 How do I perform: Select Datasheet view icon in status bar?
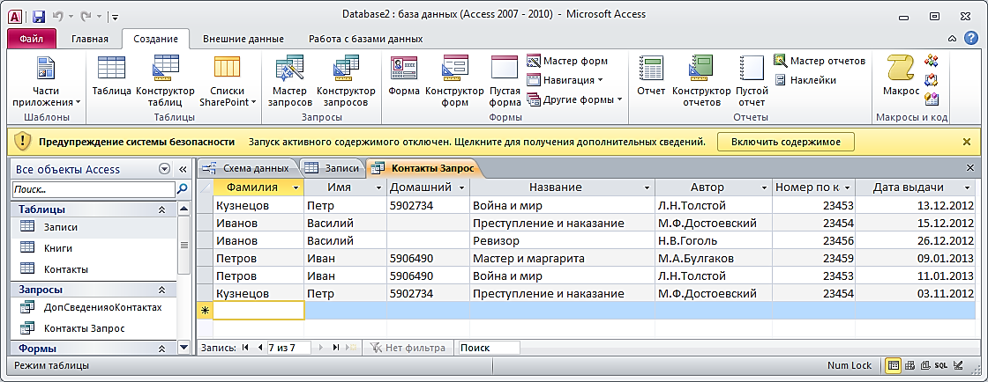tap(893, 365)
